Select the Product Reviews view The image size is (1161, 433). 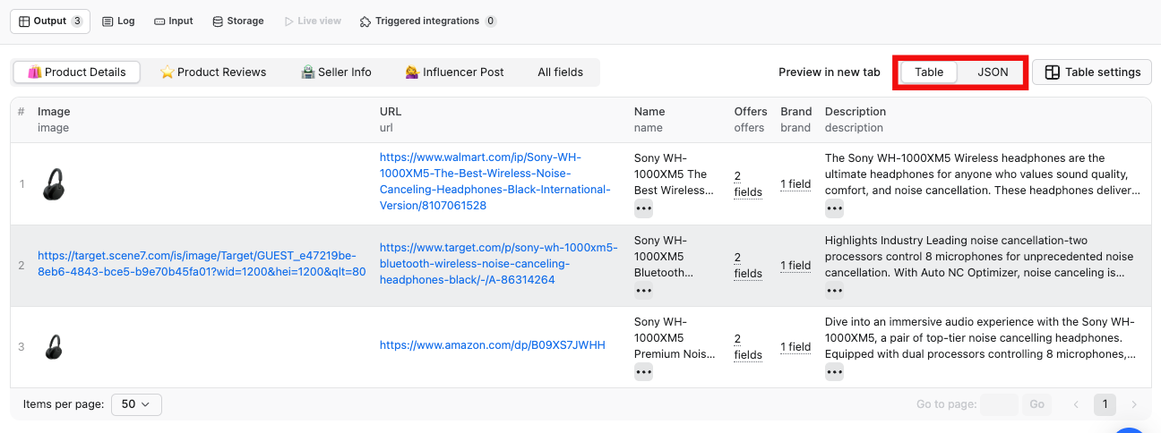coord(213,72)
